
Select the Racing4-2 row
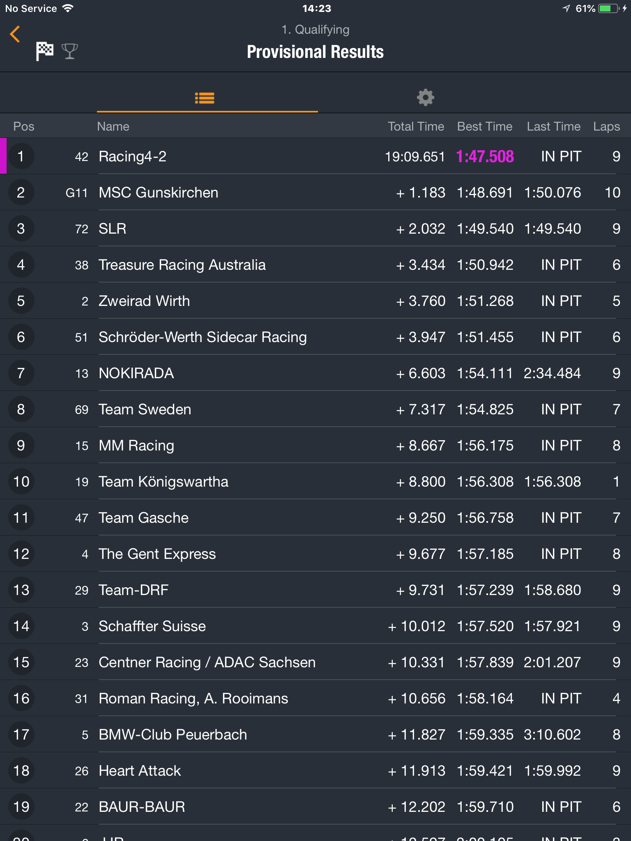point(315,156)
